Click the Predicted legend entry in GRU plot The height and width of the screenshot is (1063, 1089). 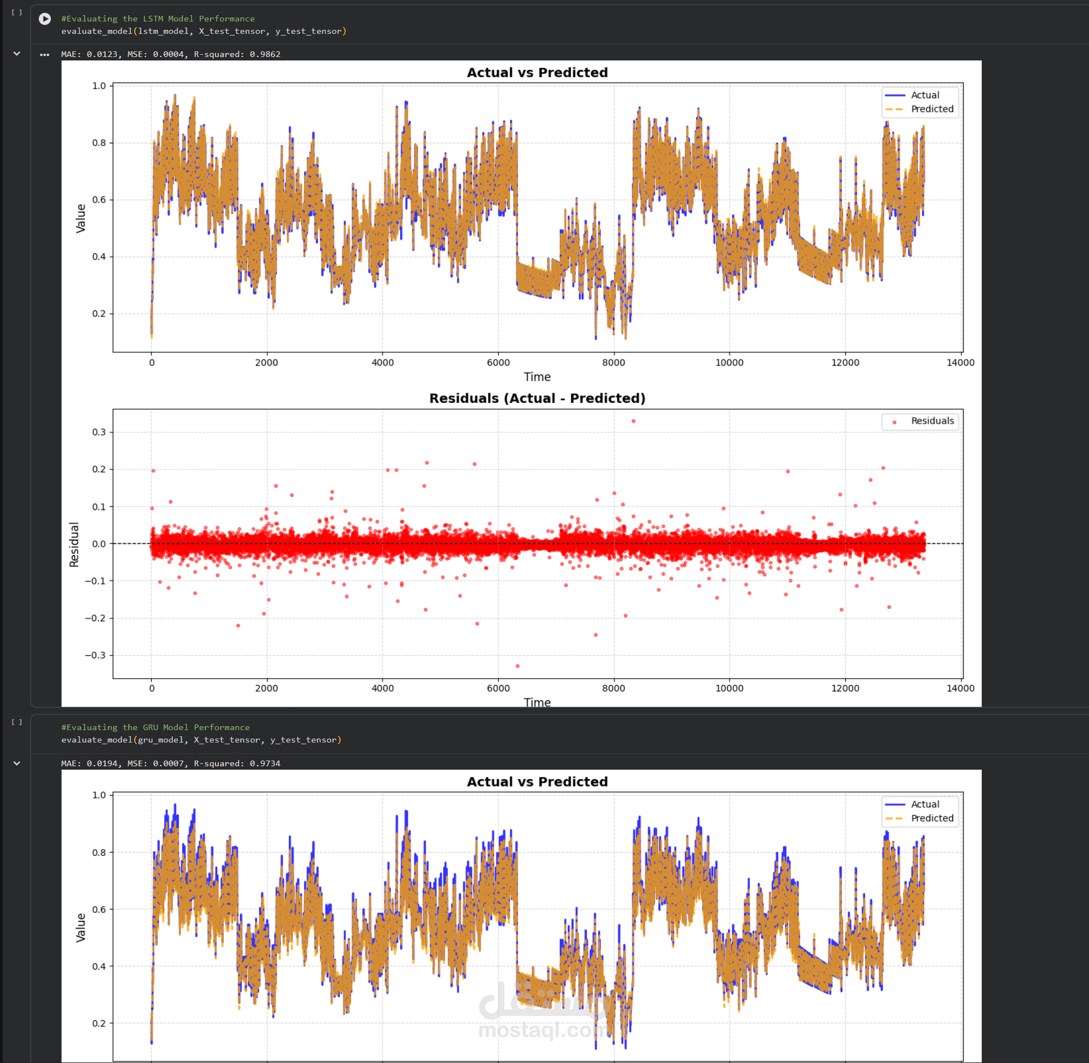pos(931,818)
